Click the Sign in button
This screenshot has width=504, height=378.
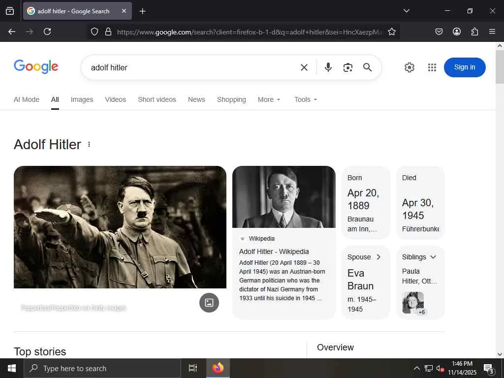(x=465, y=67)
